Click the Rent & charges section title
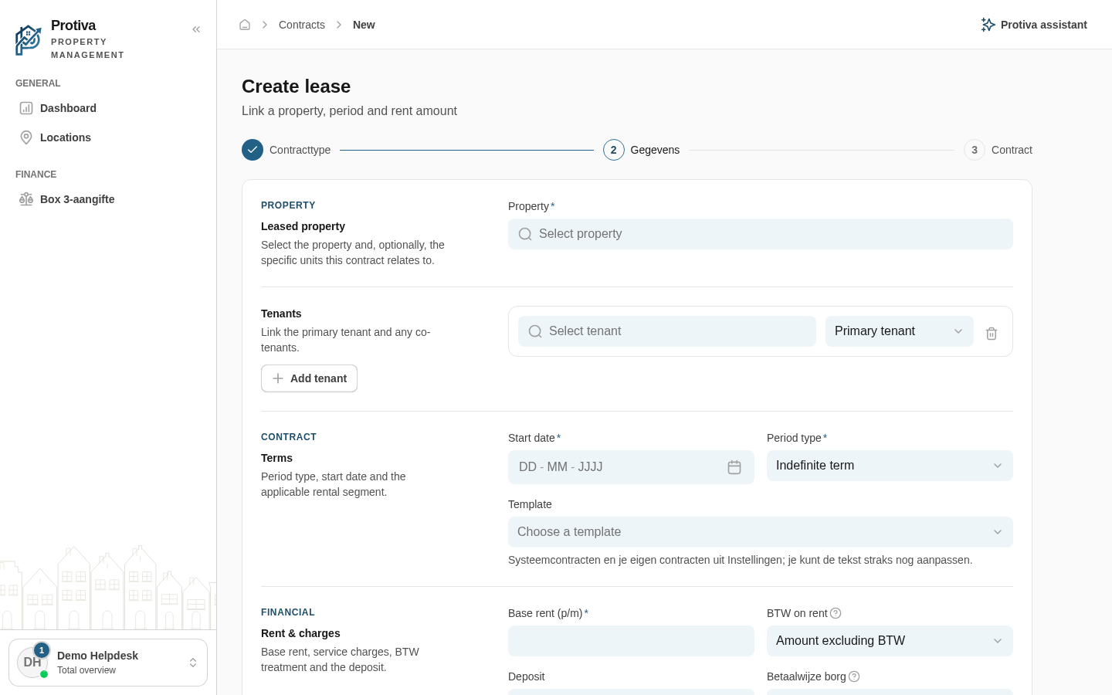The width and height of the screenshot is (1112, 695). pyautogui.click(x=300, y=633)
